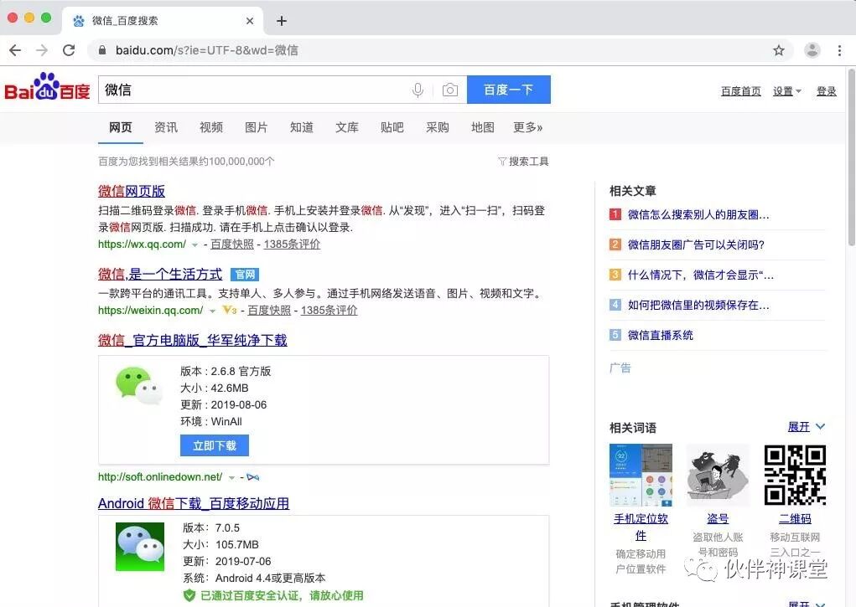This screenshot has width=856, height=607.
Task: Open the Chrome profile avatar
Action: point(812,50)
